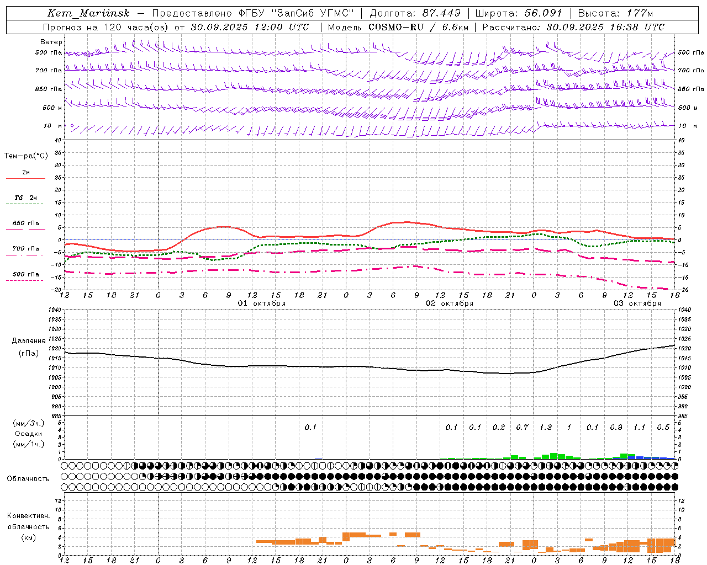This screenshot has height=565, width=707.
Task: Click the 500 гПа legend entry in temperature panel
Action: click(x=26, y=274)
